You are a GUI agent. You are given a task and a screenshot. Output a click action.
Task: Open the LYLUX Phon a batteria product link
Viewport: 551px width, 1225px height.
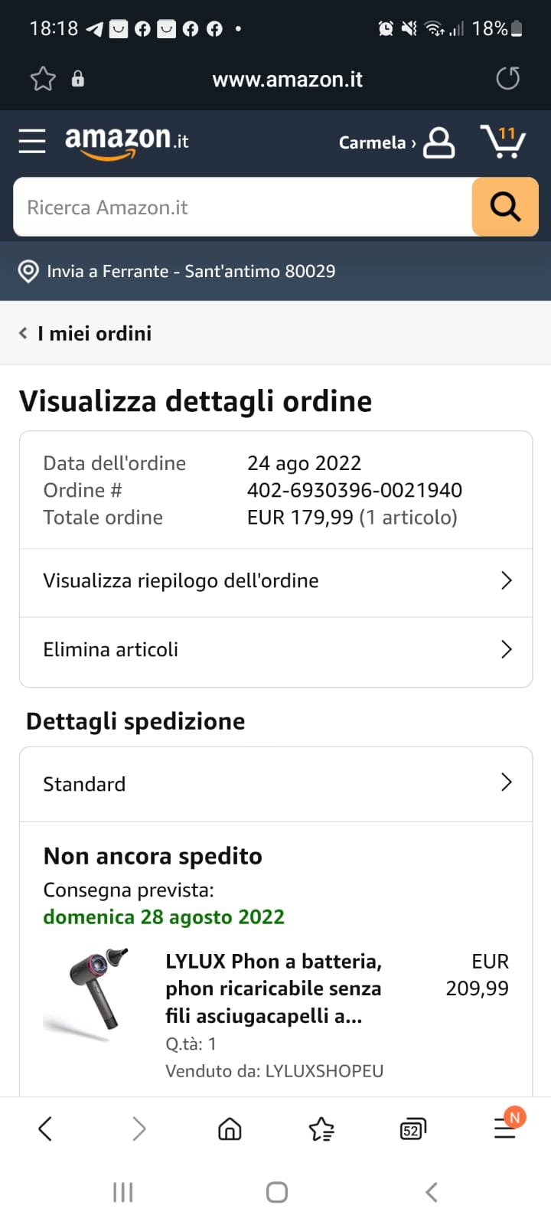point(273,988)
